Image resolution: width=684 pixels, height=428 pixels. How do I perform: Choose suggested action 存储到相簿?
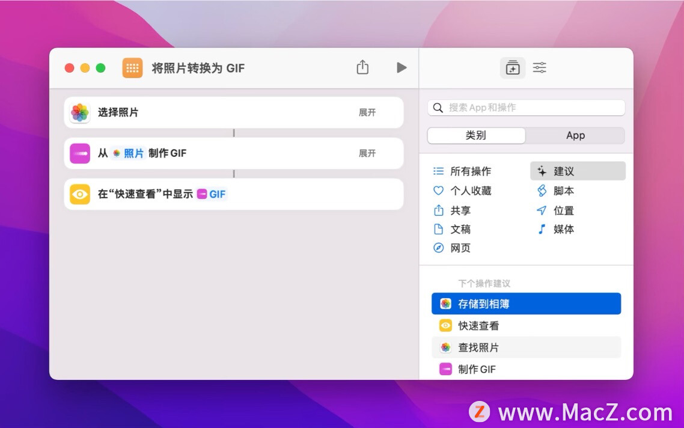(526, 304)
